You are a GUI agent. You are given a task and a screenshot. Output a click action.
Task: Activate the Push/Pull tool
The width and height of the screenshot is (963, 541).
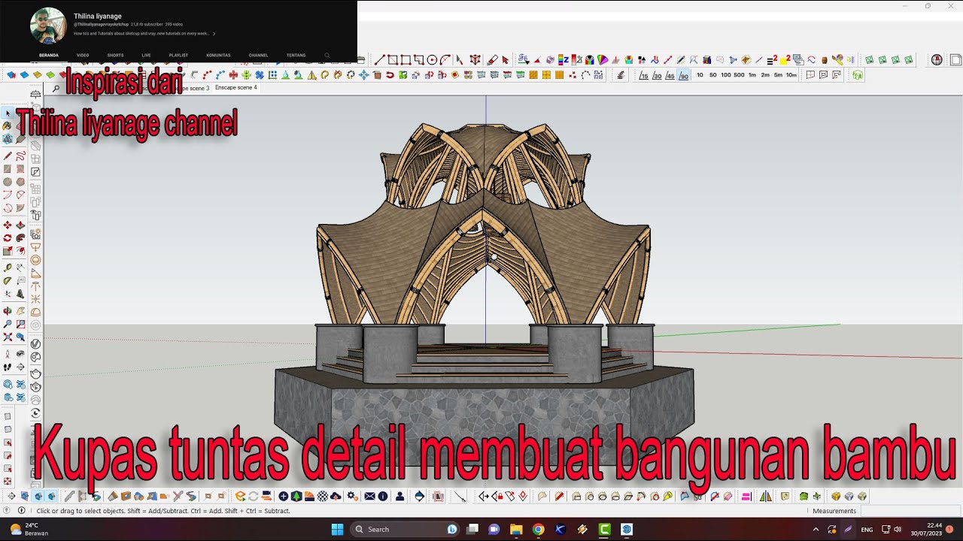[20, 225]
